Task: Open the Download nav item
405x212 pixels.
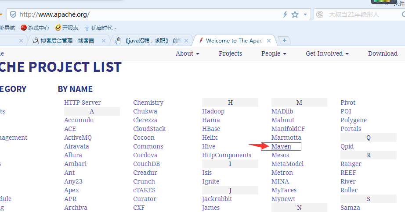Action: pyautogui.click(x=383, y=53)
